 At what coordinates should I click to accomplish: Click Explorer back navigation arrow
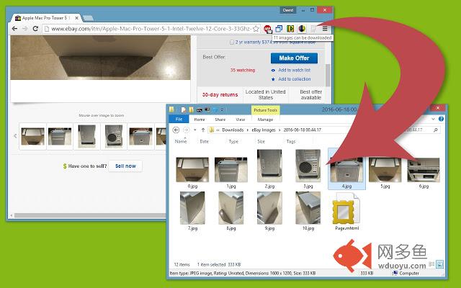(x=176, y=130)
